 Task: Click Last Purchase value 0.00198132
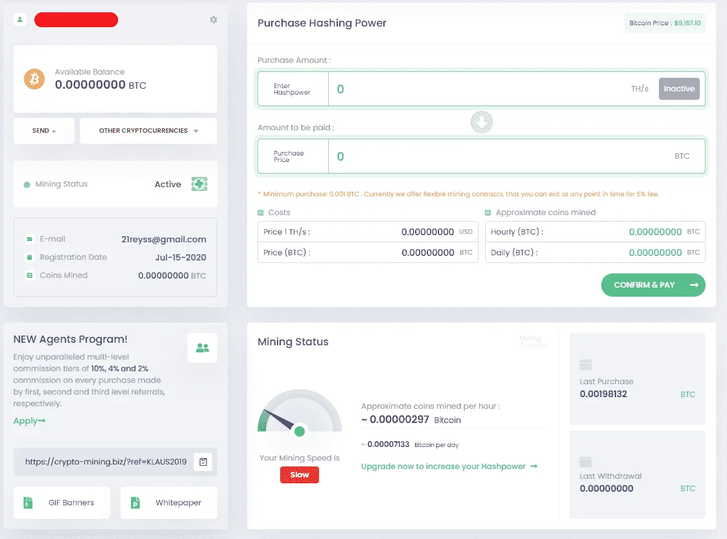point(603,394)
